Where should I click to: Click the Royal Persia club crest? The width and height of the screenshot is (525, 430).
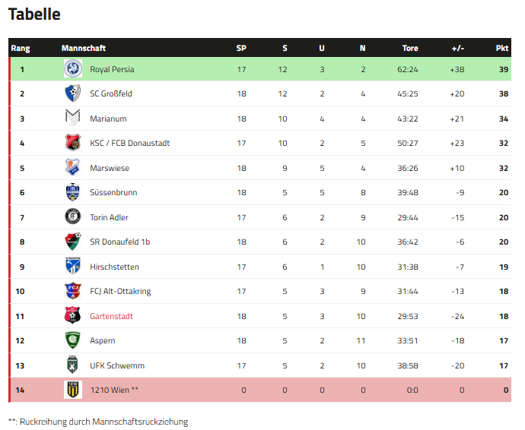pos(72,69)
